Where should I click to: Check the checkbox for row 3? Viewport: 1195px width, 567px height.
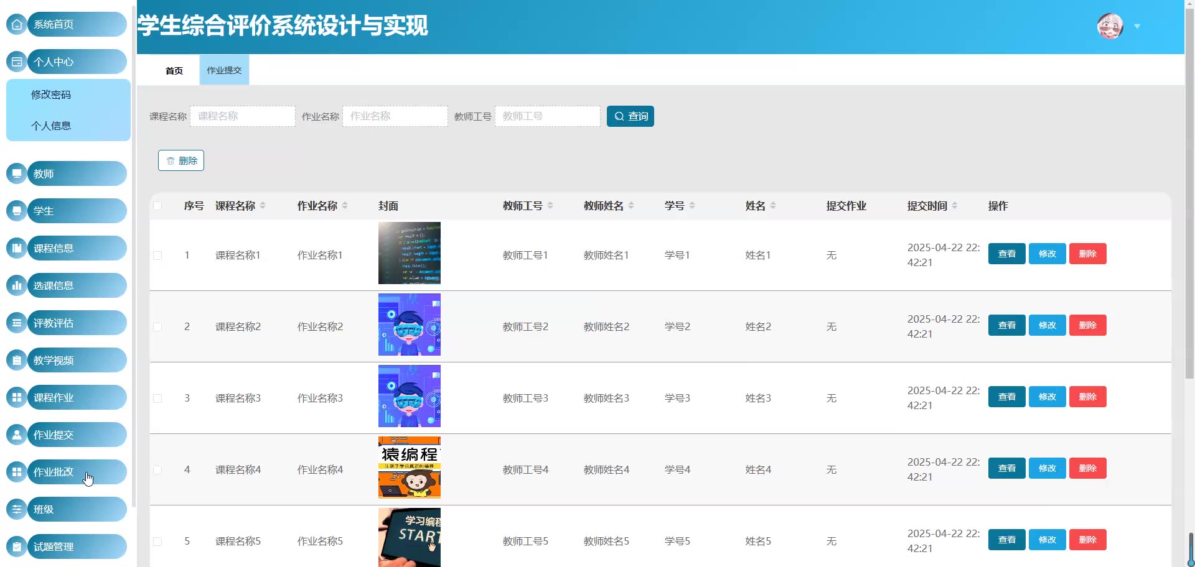pyautogui.click(x=157, y=399)
